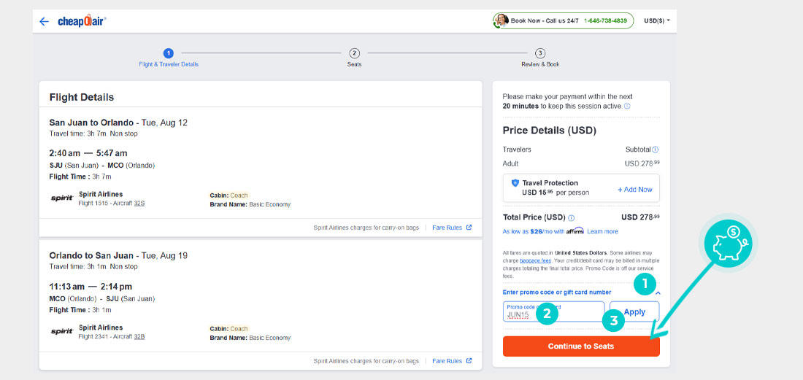Click Spirit logo for flight 2341
Screen dimensions: 803x380
[62, 331]
